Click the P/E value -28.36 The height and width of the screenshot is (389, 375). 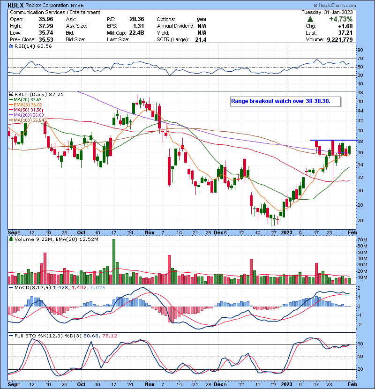pyautogui.click(x=136, y=19)
